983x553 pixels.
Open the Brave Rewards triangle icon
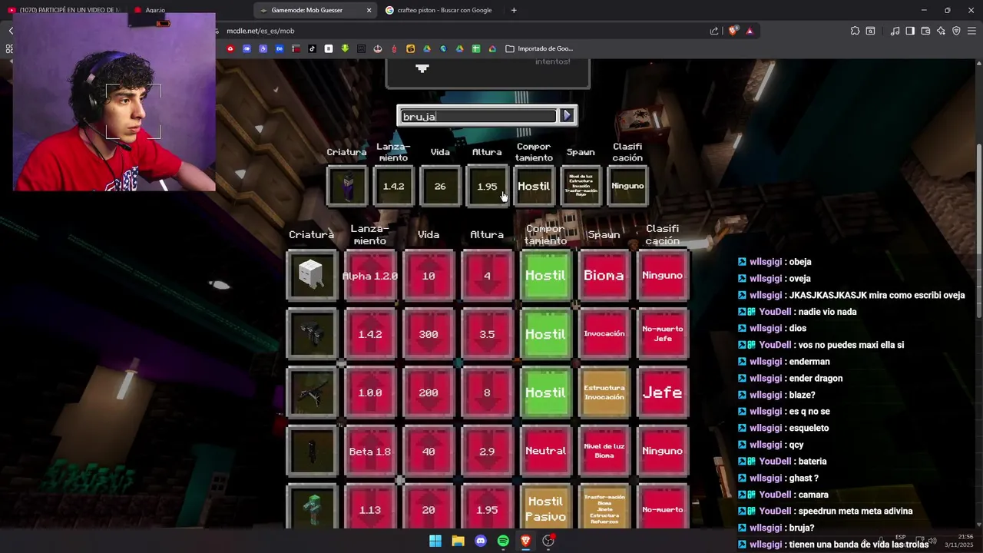(x=750, y=31)
